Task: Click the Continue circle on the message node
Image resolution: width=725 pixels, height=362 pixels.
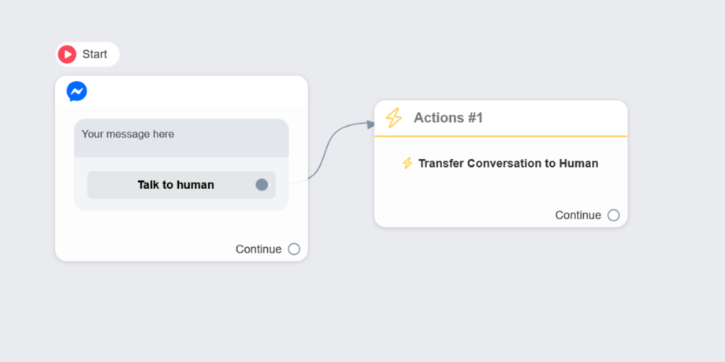Action: (x=294, y=249)
